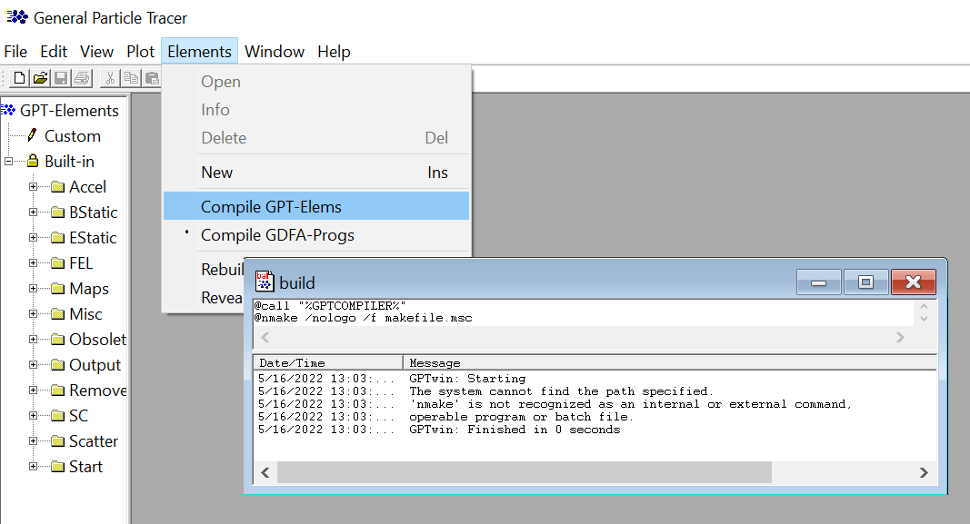Screen dimensions: 970x524
Task: Click the Scatter folder icon
Action: click(57, 441)
